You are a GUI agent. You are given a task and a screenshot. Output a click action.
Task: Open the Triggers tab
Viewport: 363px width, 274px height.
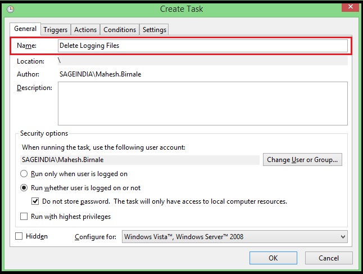click(56, 30)
